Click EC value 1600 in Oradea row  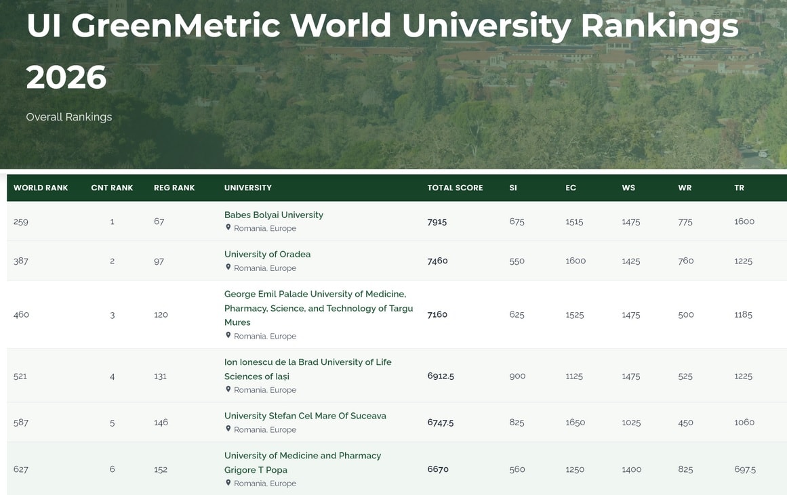[x=576, y=261]
